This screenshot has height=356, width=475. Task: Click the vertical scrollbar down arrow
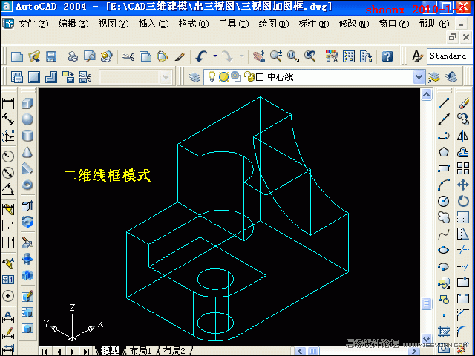[426, 338]
